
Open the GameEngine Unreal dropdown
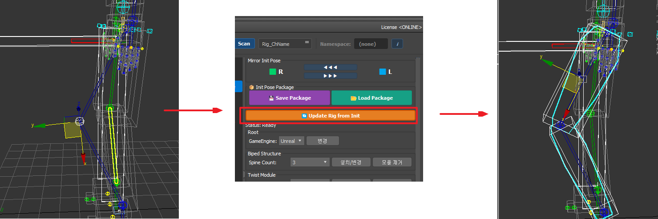click(x=292, y=141)
